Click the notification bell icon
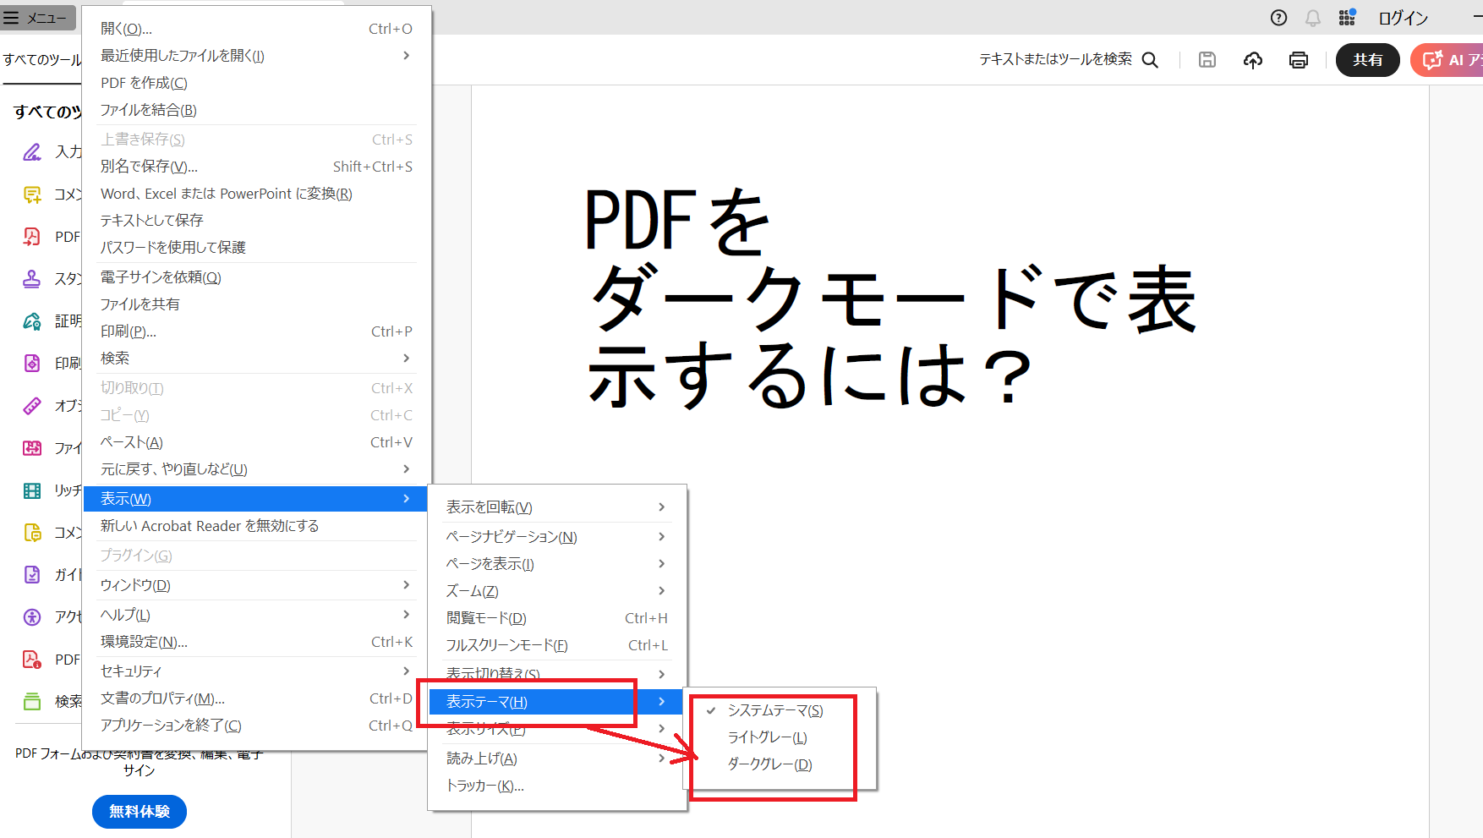Viewport: 1483px width, 838px height. click(x=1312, y=17)
